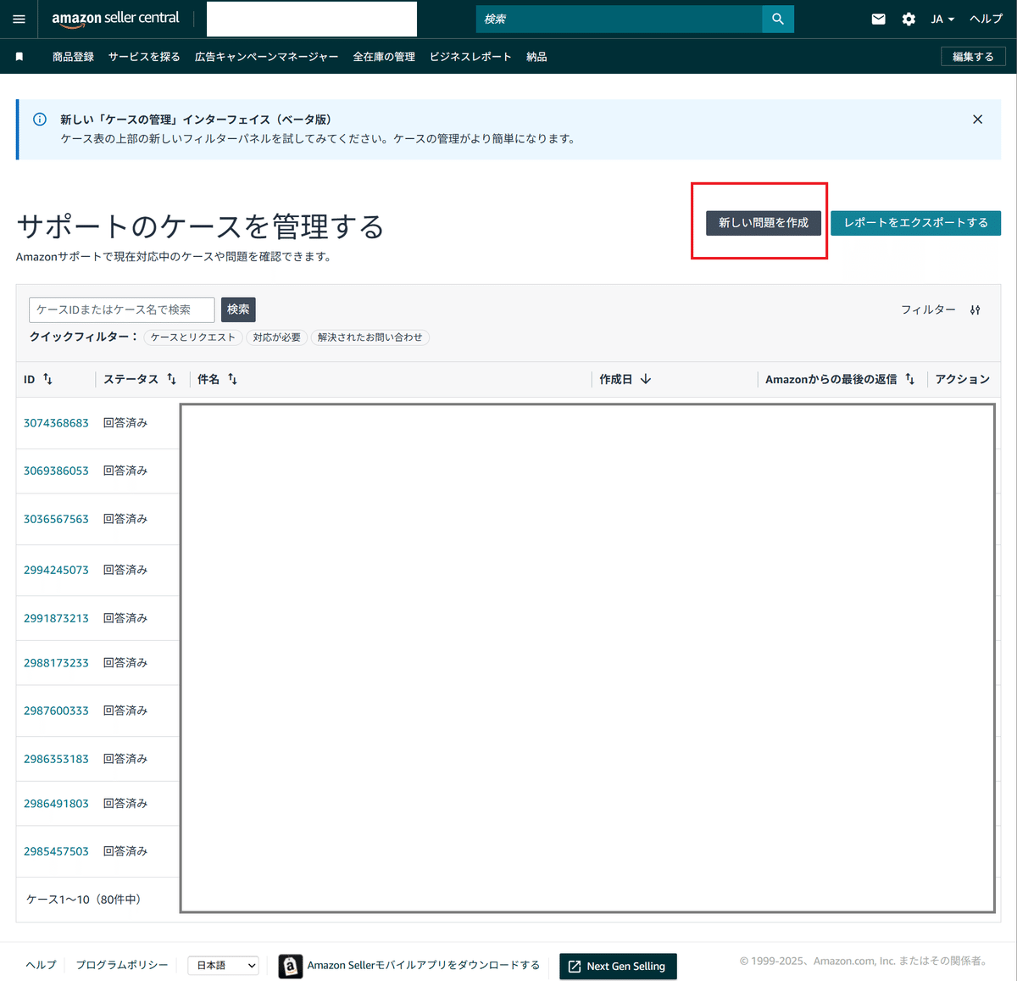Image resolution: width=1017 pixels, height=981 pixels.
Task: Open case 2991873213
Action: point(56,618)
